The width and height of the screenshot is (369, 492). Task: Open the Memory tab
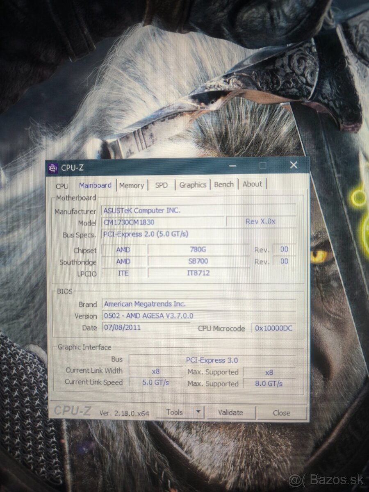(x=132, y=186)
